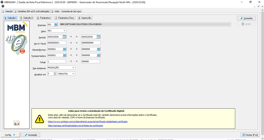
Task: Open calendar for Período end date
Action: point(98,37)
